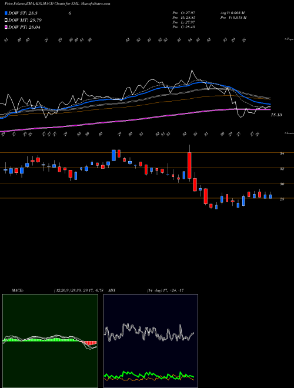Click the 'MACD:' panel heading
Viewport: 294px width, 388px height.
tap(17, 290)
